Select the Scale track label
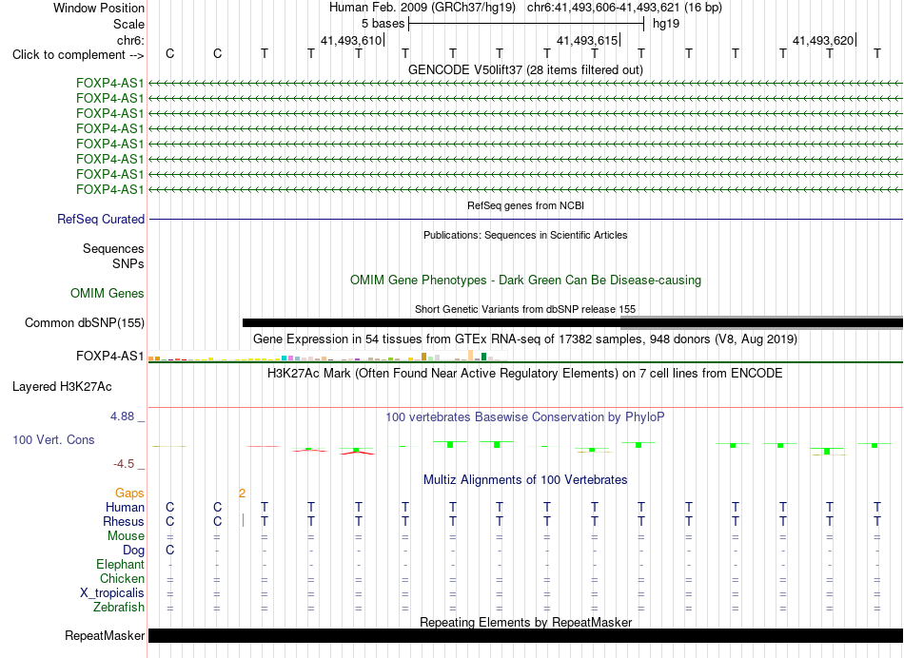Viewport: 904px width, 658px height. 128,24
